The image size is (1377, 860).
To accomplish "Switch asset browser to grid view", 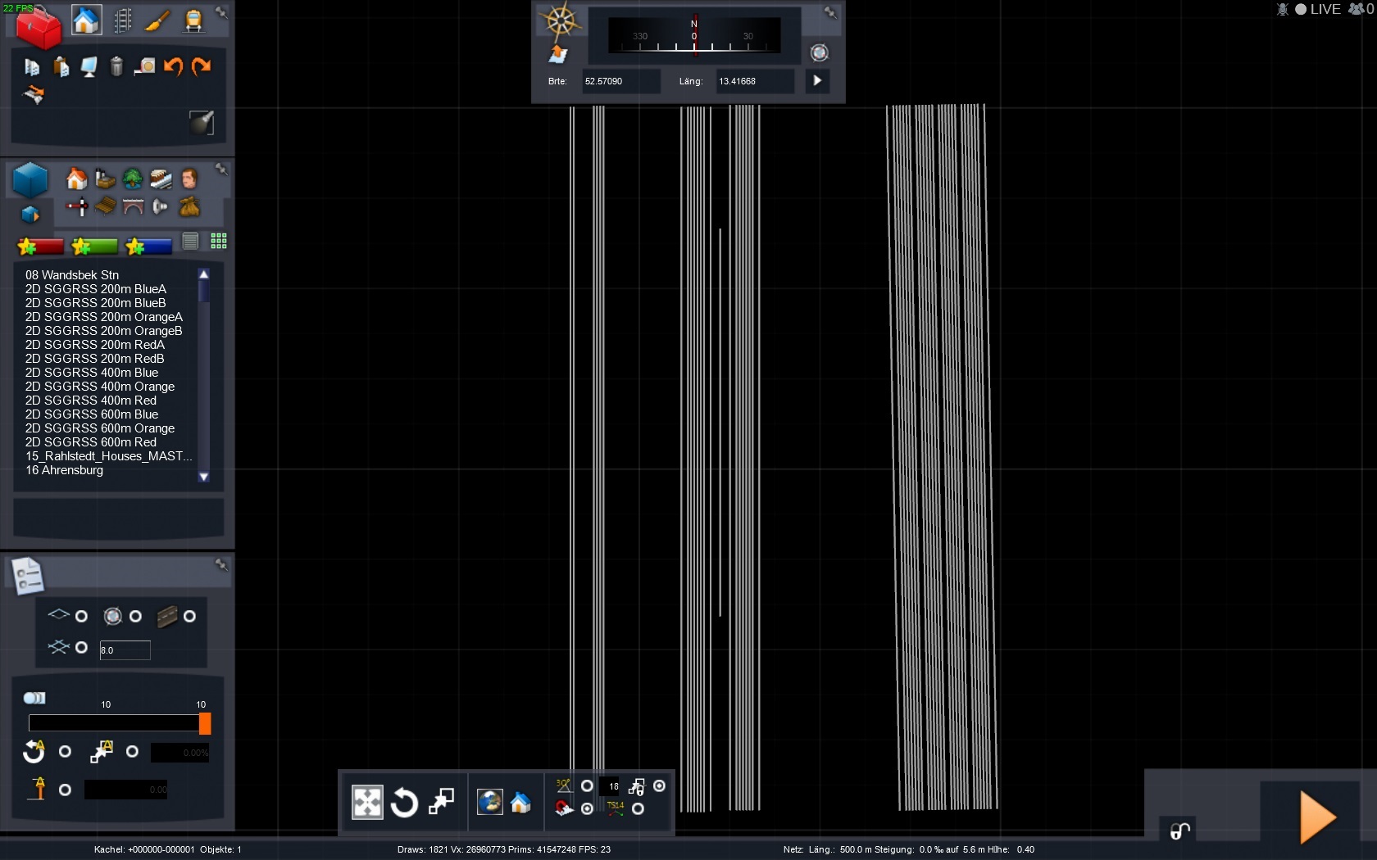I will click(219, 241).
